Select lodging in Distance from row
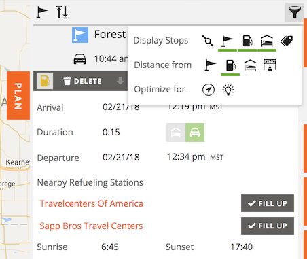This screenshot has width=307, height=259. point(250,65)
